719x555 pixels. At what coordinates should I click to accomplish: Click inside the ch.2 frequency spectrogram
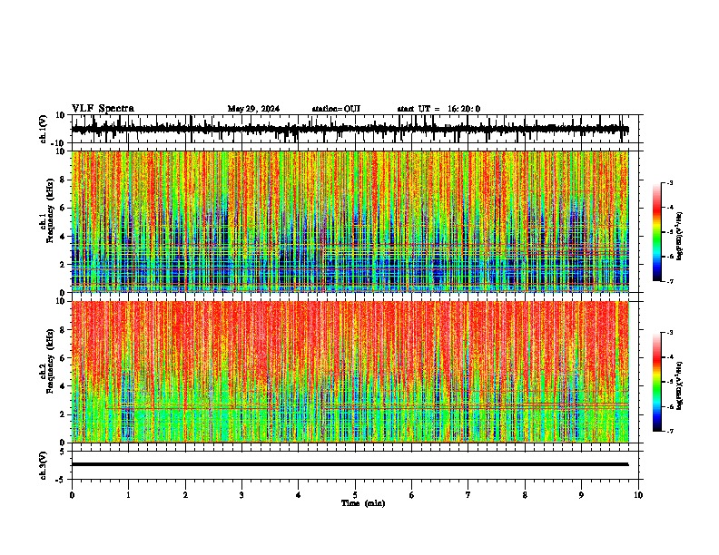click(x=350, y=372)
